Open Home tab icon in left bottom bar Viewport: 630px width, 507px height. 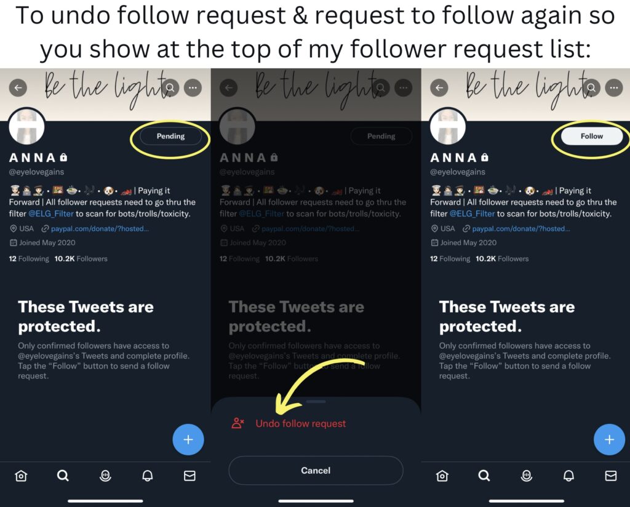point(21,476)
